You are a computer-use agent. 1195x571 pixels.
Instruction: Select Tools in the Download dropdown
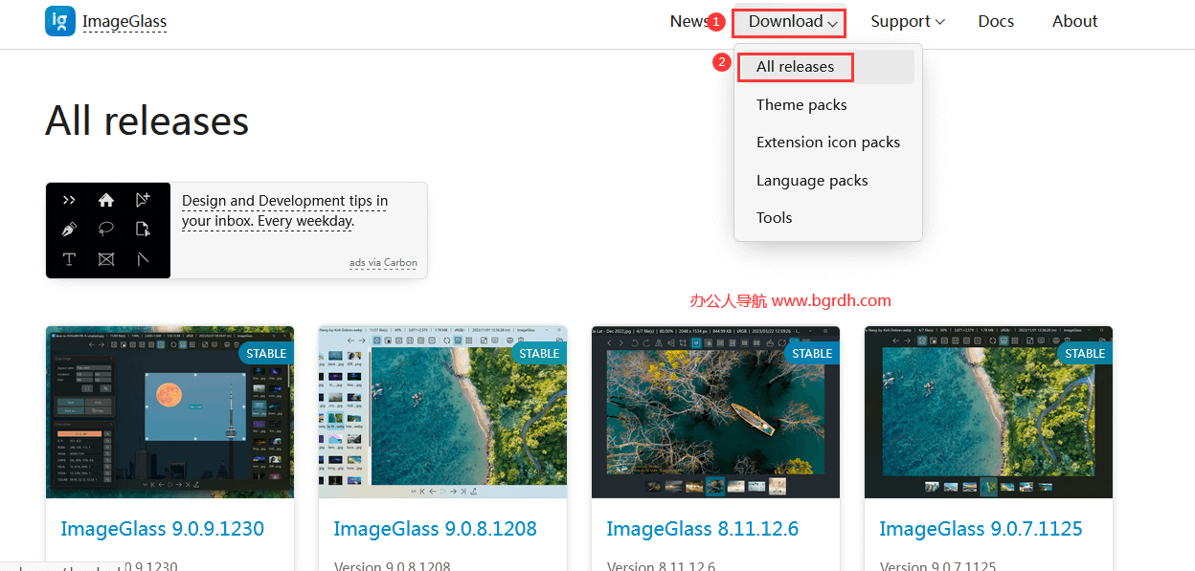coord(774,218)
